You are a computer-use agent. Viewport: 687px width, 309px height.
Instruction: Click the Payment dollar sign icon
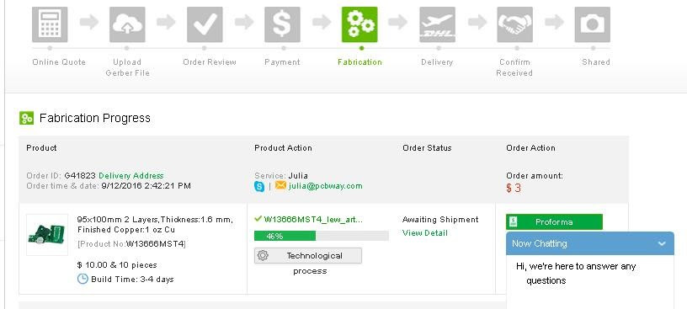(282, 24)
